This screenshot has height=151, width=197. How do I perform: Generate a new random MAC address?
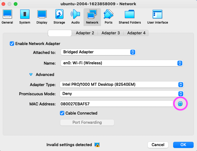point(180,104)
